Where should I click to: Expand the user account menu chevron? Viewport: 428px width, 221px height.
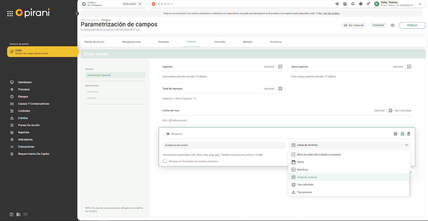(420, 4)
